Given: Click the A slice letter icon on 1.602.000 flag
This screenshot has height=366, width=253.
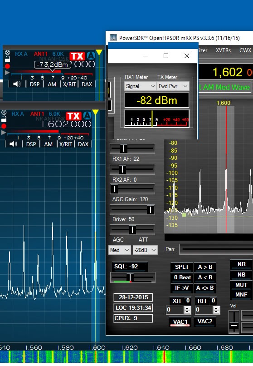Looking at the screenshot, I should tap(88, 116).
